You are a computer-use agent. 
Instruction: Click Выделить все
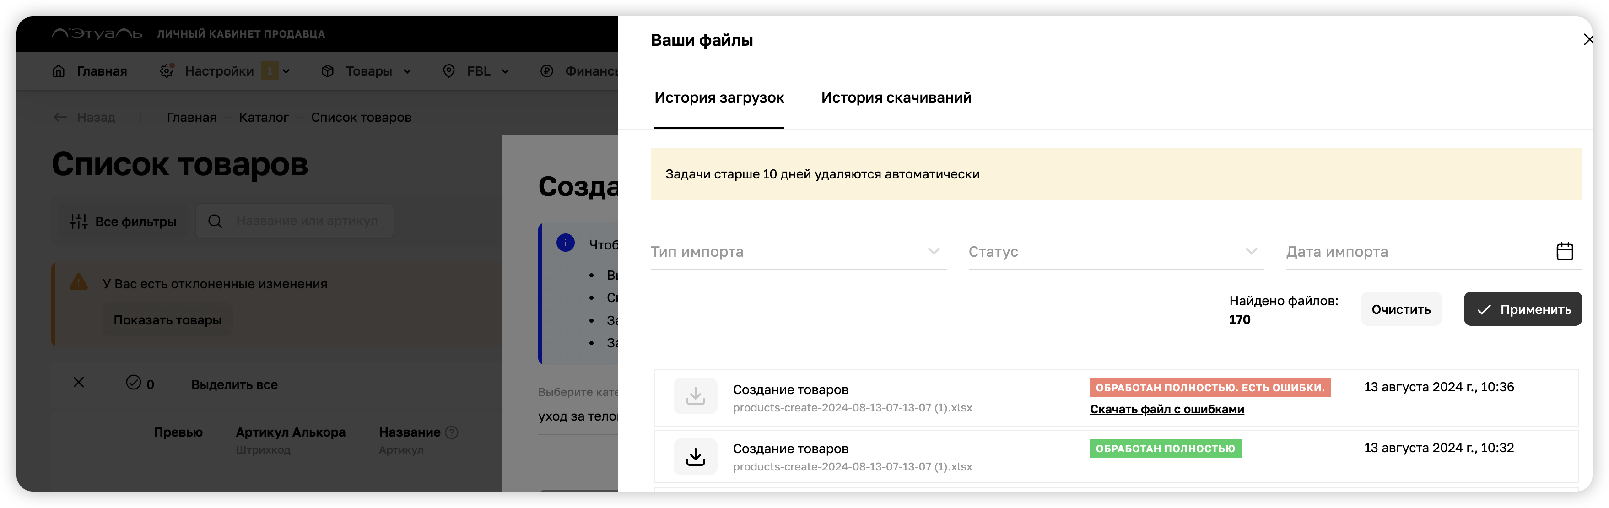point(234,385)
